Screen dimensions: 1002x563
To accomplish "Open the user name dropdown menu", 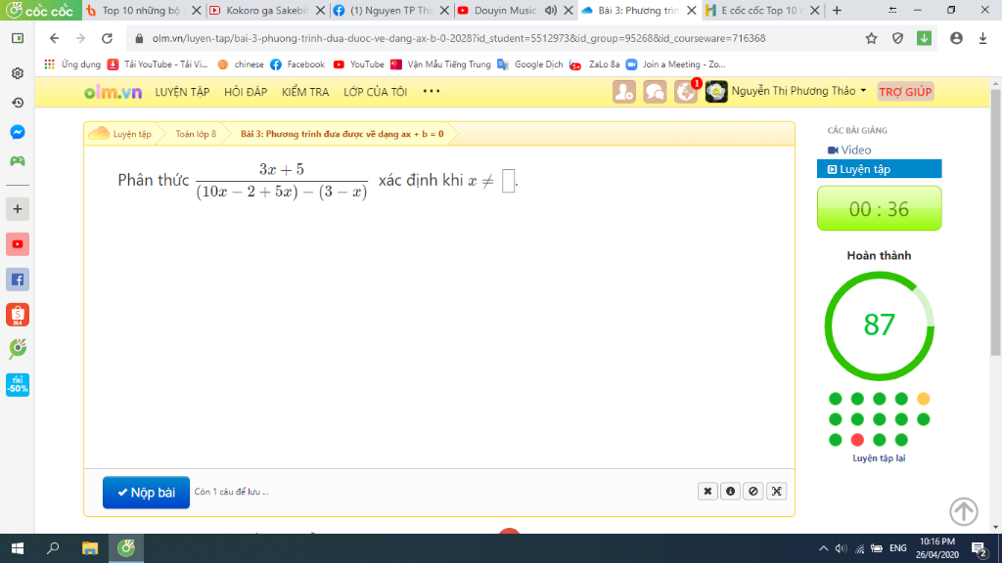I will tap(798, 91).
